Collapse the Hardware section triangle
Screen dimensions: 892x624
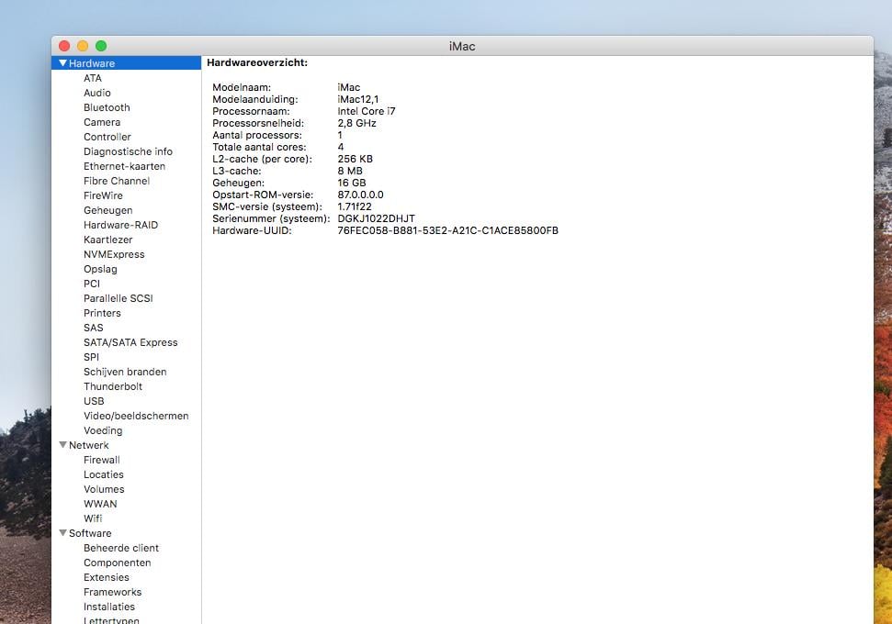pos(62,63)
